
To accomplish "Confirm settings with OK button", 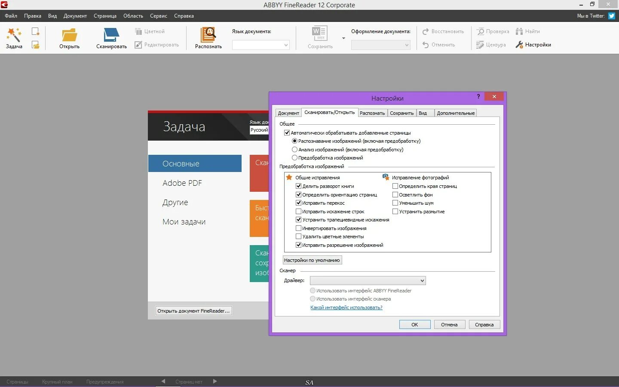I will [x=415, y=325].
